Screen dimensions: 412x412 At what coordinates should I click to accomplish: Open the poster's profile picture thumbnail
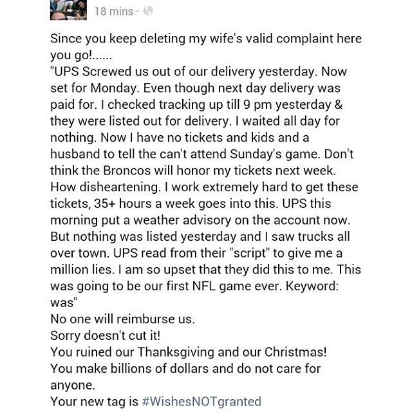(68, 10)
